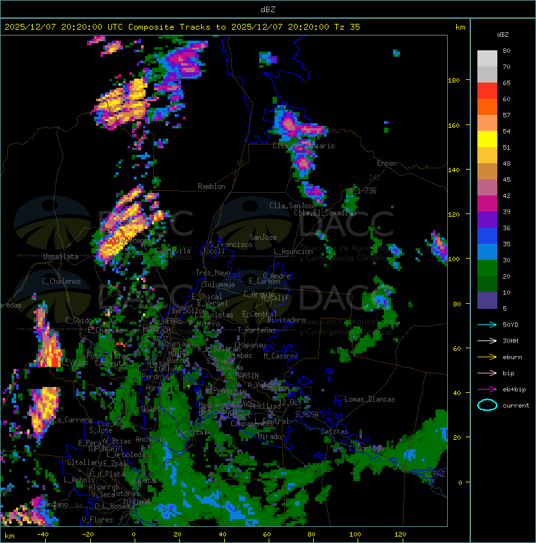Select the yellow eburn arrow in legend

point(487,357)
